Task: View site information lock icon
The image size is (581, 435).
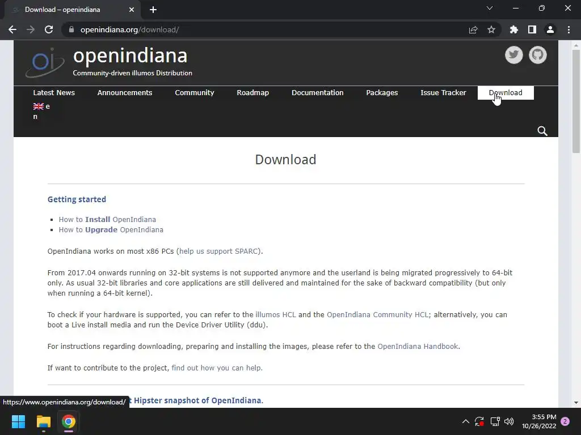Action: click(x=71, y=29)
